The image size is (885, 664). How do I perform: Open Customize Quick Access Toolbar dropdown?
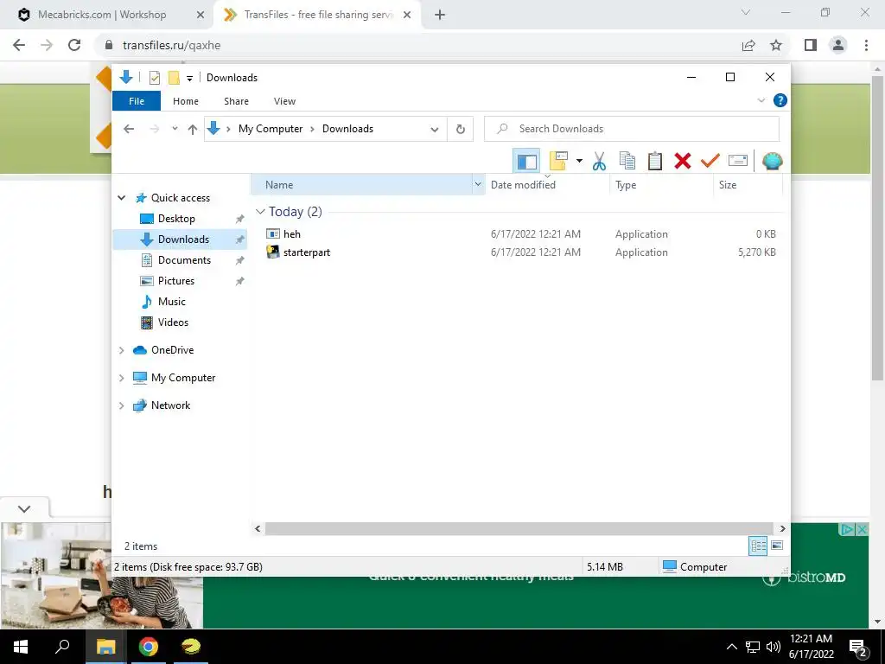[x=189, y=79]
